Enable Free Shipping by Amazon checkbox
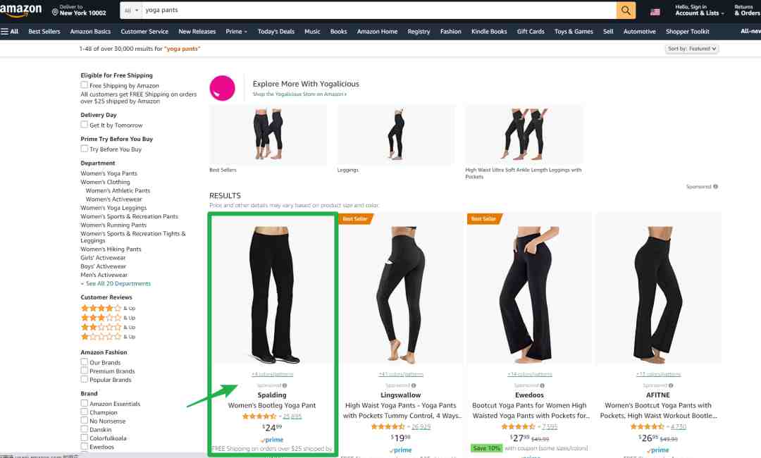This screenshot has width=761, height=458. point(85,85)
